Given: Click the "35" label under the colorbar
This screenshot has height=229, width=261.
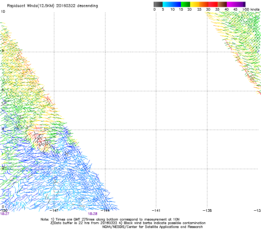Looking at the screenshot, I should (x=217, y=10).
